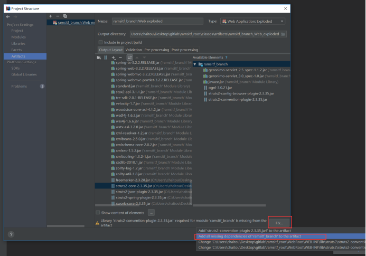Screen dimensions: 366x256
Task: Edit the Output directory path field
Action: 205,34
